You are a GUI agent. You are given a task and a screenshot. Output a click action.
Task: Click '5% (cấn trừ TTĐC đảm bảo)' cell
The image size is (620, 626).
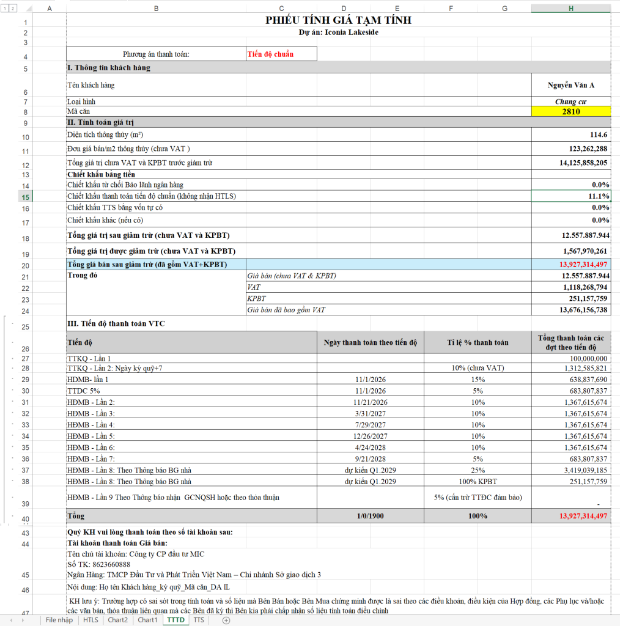478,498
